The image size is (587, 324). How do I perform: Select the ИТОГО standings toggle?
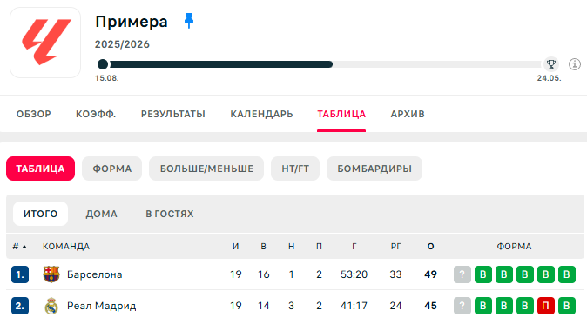coord(40,214)
